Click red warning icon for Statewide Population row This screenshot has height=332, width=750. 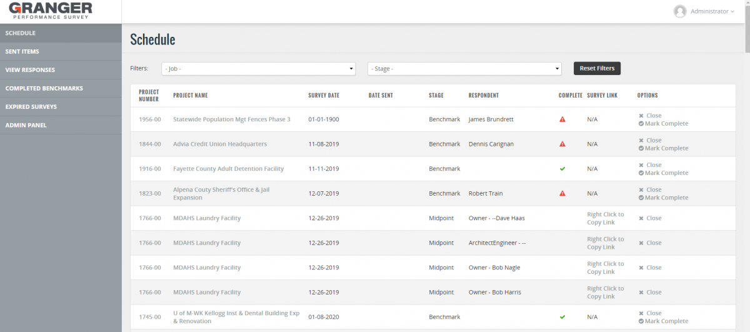click(562, 119)
